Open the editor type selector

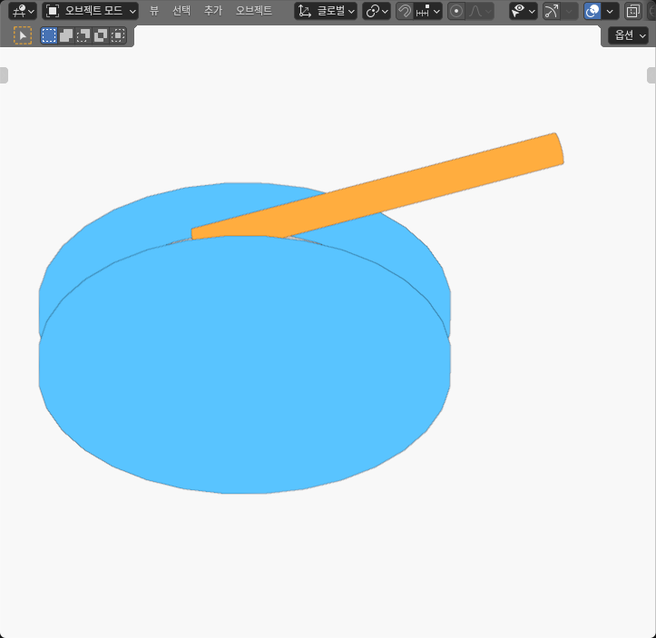coord(22,11)
